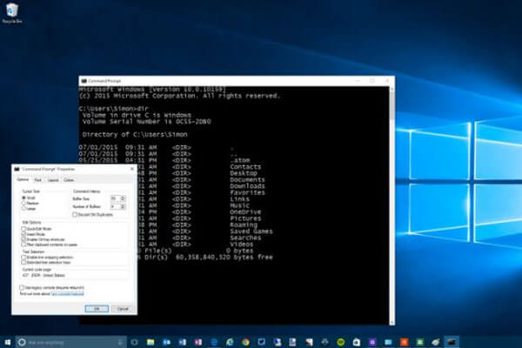522x348 pixels.
Task: Click the 'Favorites' directory entry
Action: [x=247, y=192]
